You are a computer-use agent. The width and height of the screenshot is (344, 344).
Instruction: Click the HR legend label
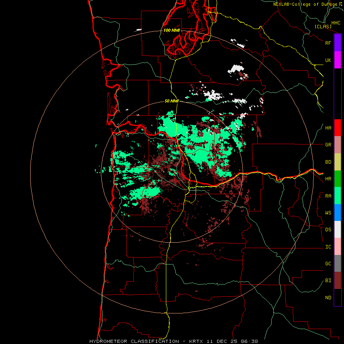coord(328,179)
